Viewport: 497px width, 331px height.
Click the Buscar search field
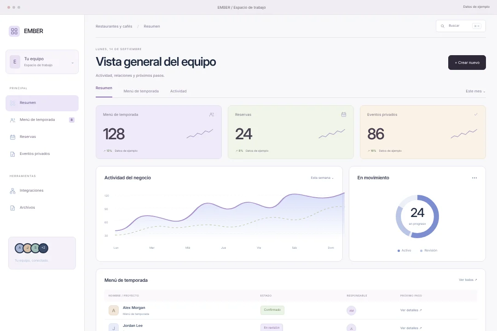pos(461,26)
